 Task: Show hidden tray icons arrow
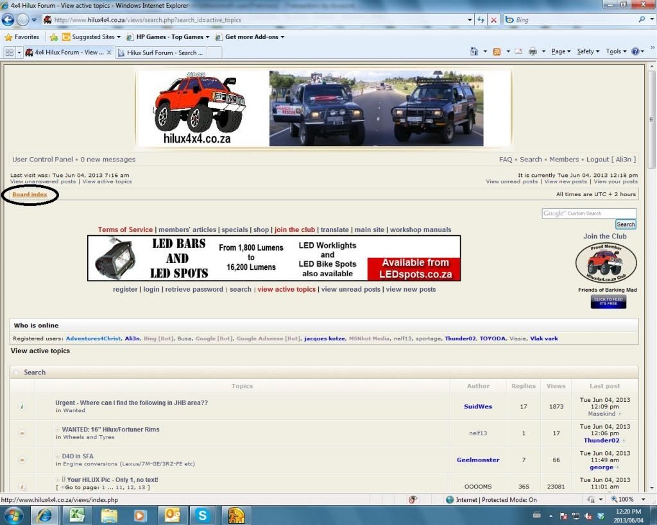pos(550,516)
